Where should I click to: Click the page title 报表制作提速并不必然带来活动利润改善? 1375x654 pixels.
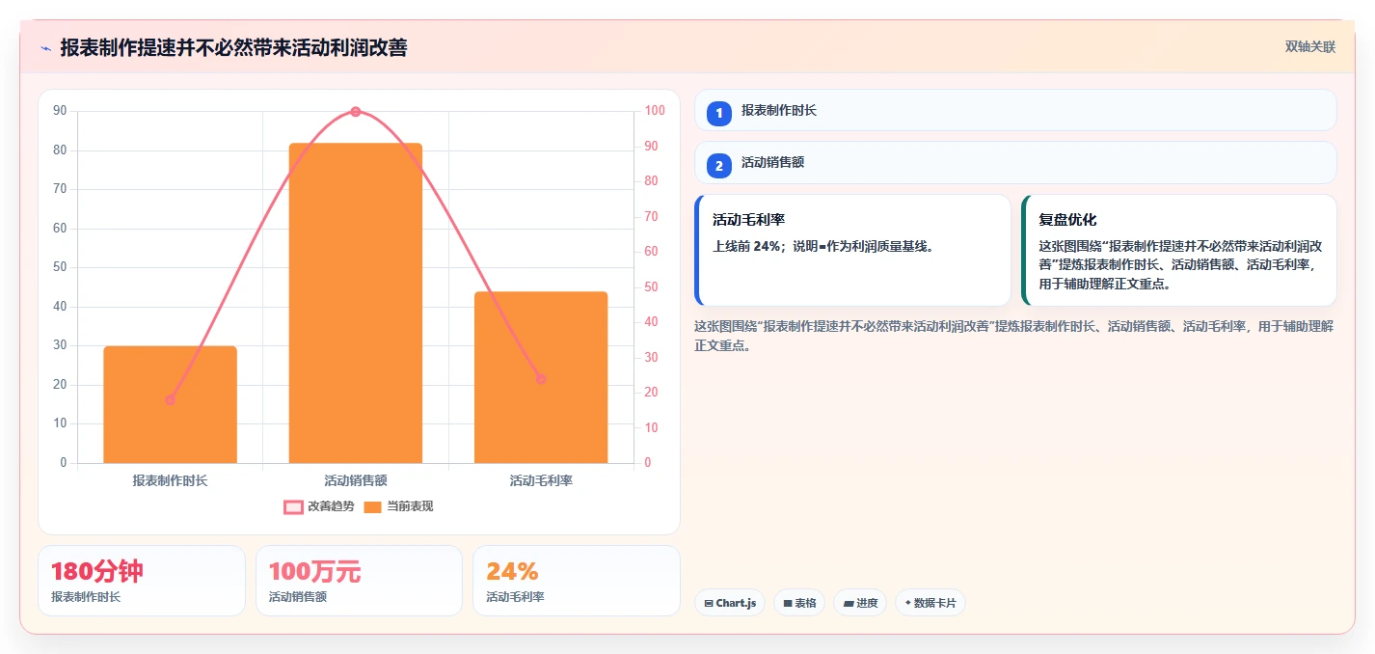tap(233, 47)
